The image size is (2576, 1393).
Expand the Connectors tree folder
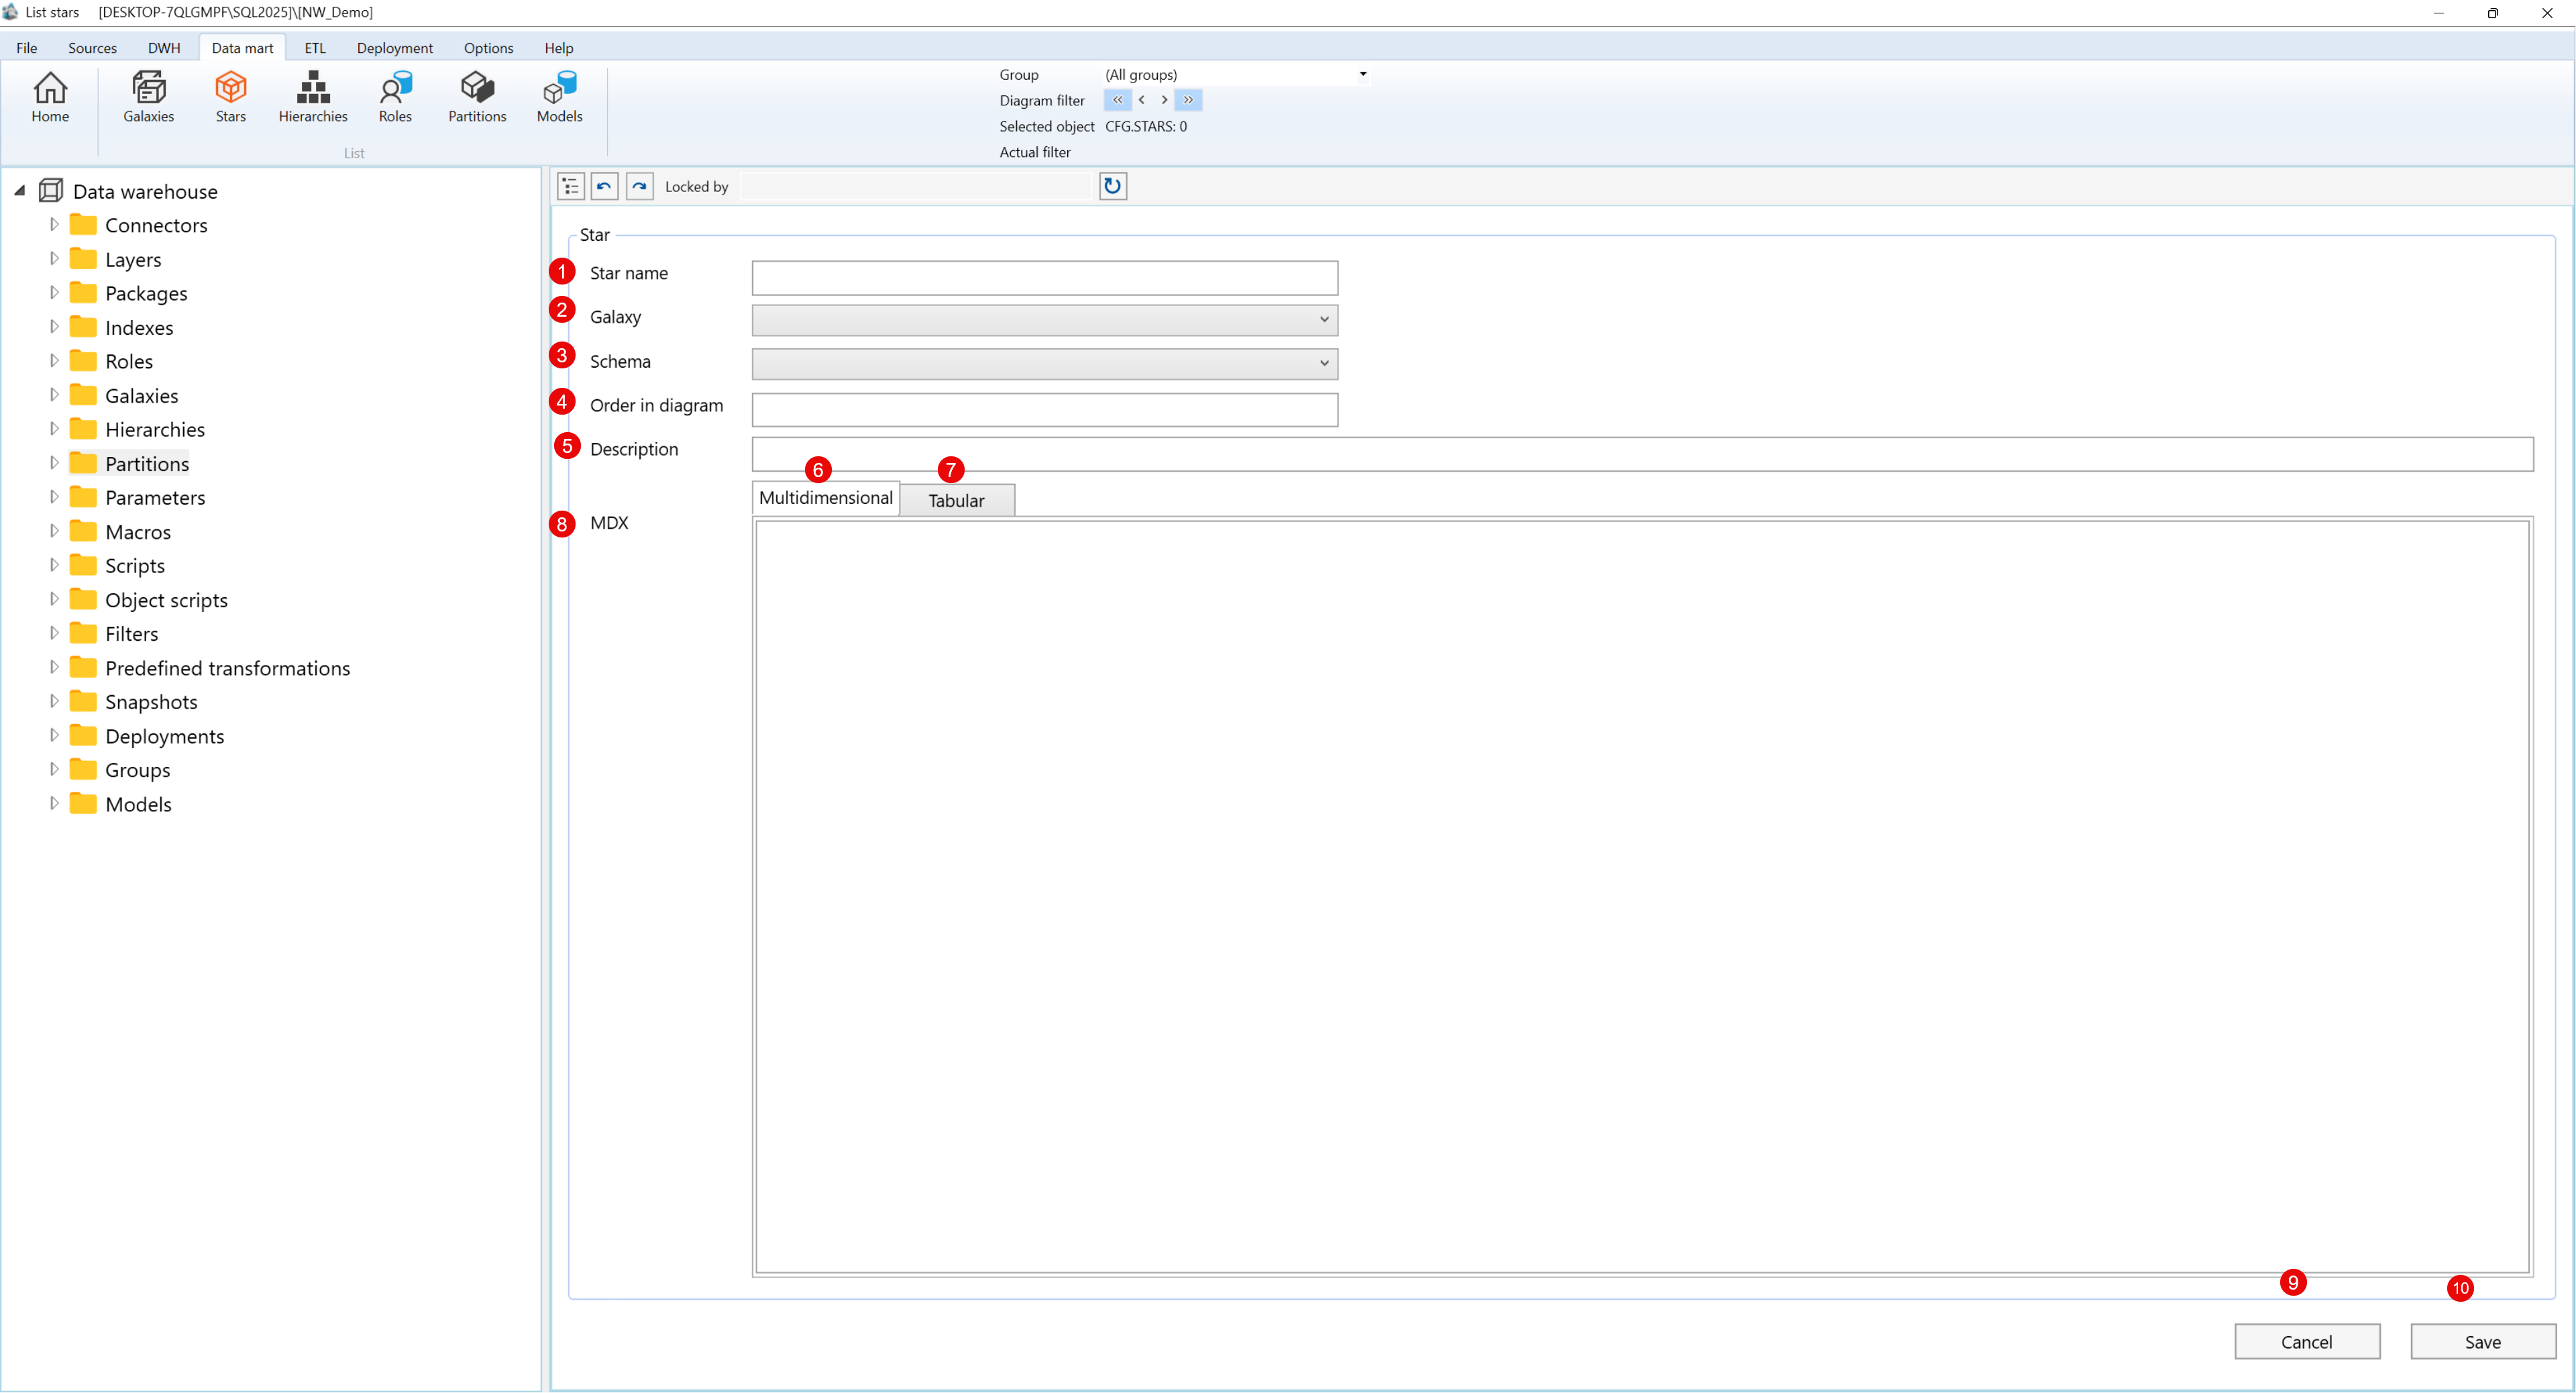(x=54, y=225)
